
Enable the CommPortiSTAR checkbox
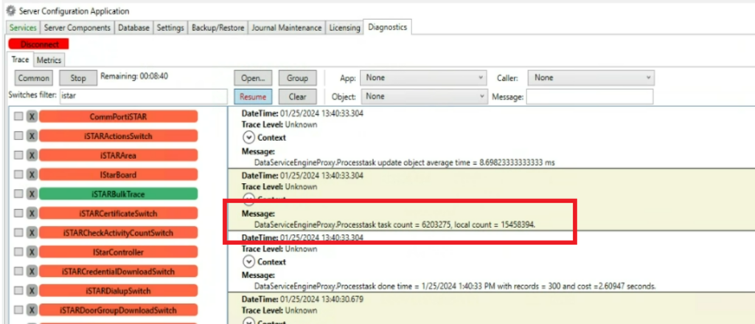(18, 117)
